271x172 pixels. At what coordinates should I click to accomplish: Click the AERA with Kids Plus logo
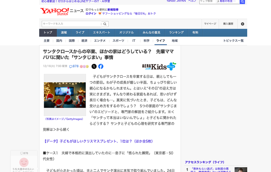[159, 66]
